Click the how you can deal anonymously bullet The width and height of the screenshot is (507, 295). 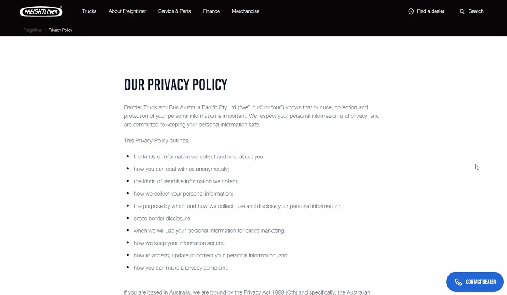[181, 169]
